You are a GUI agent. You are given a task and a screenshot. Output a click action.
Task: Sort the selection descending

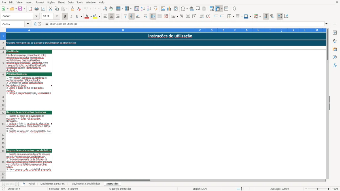point(149,9)
